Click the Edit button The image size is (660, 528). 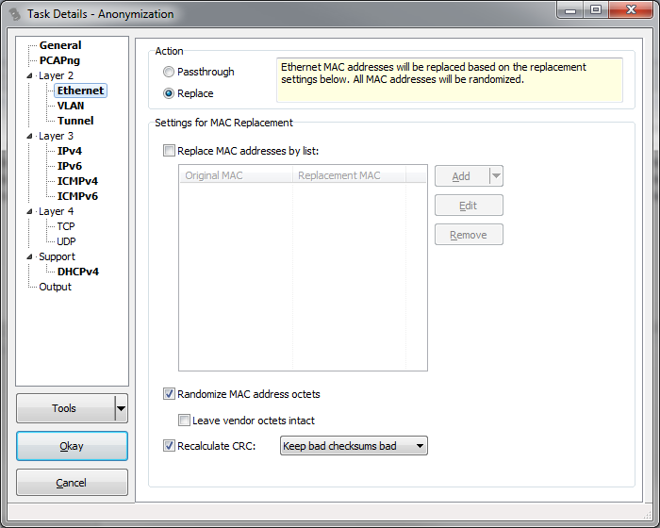pyautogui.click(x=469, y=206)
